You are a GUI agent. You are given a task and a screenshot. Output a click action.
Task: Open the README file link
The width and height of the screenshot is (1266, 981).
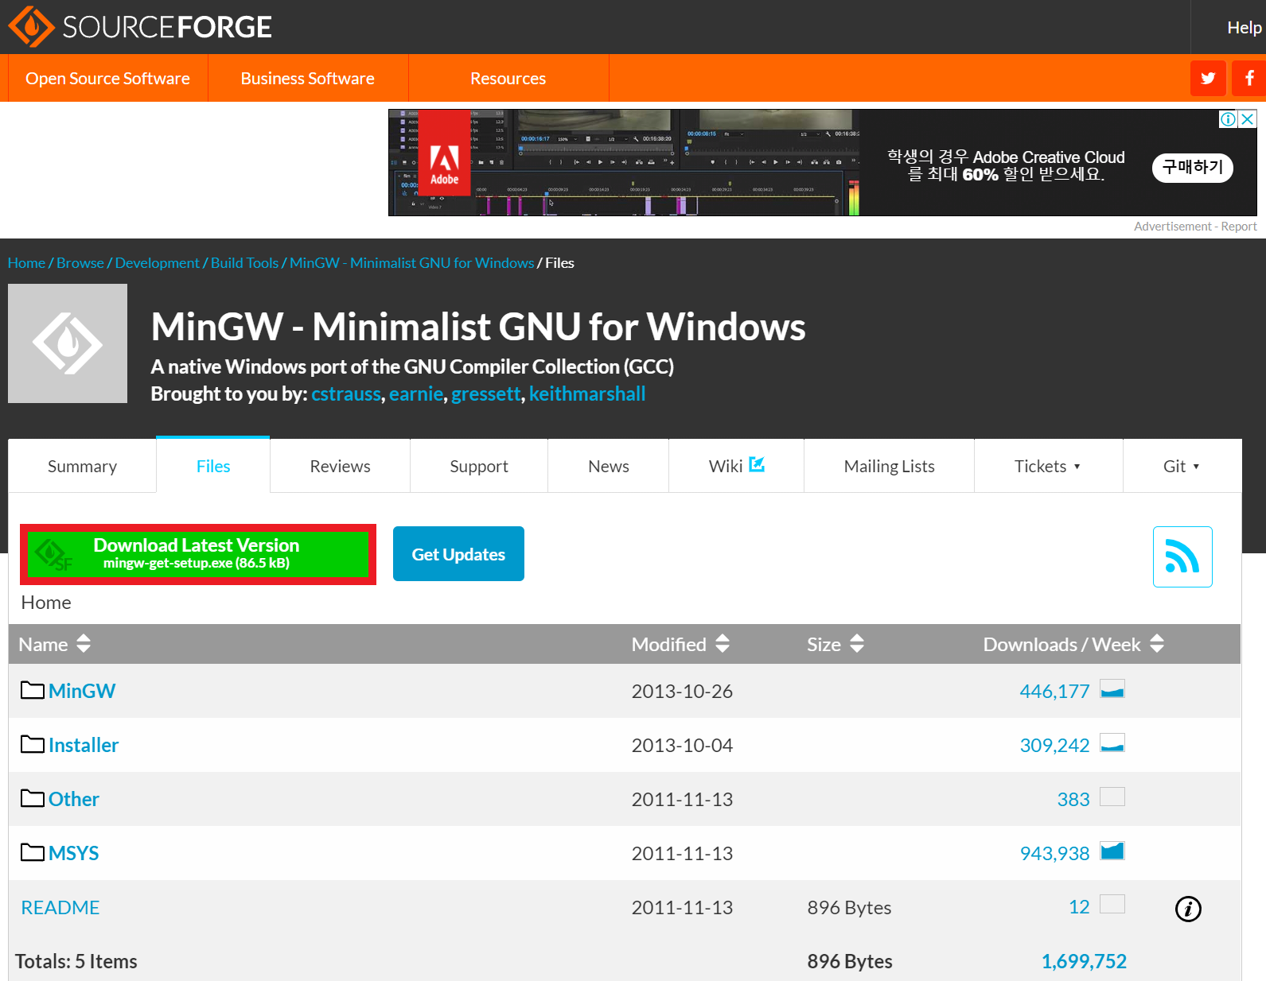[60, 907]
